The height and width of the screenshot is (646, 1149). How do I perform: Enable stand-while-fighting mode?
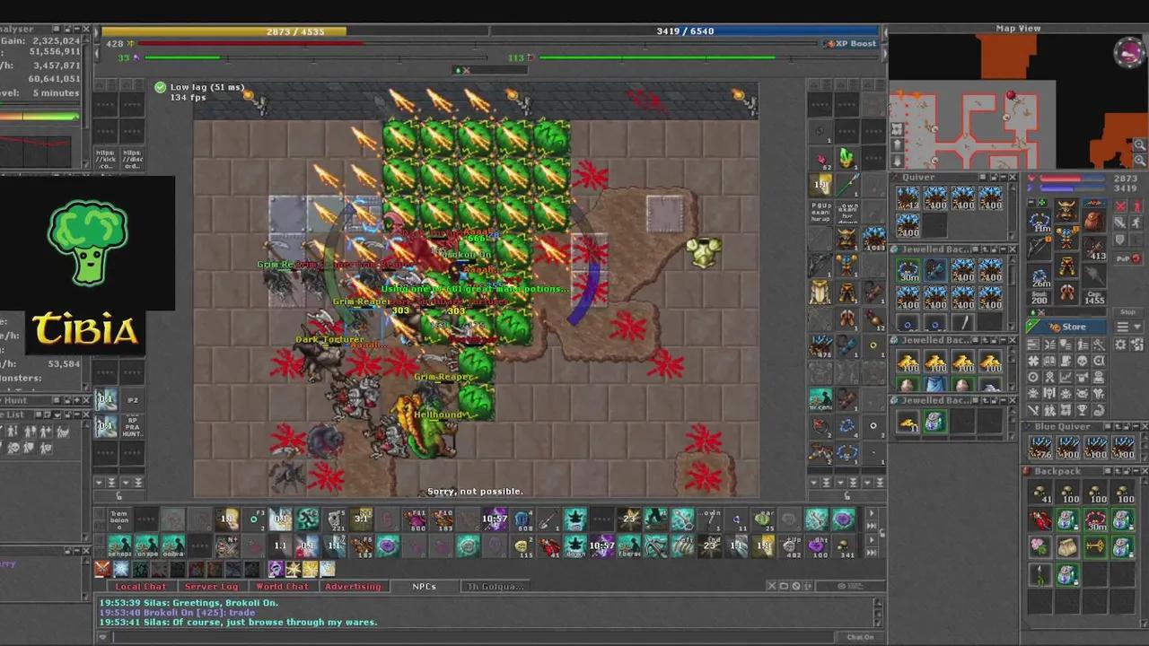tap(1138, 205)
